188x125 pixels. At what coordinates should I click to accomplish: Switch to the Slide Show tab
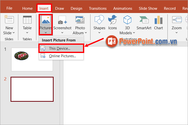pos(148,8)
